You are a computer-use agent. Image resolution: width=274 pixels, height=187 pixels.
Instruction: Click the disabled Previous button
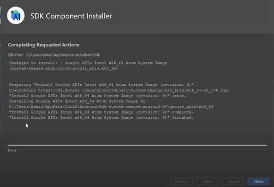tap(182, 181)
